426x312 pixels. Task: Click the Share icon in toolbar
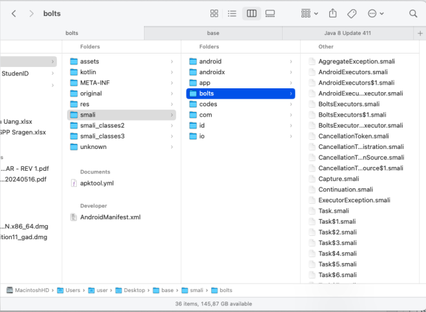[333, 14]
